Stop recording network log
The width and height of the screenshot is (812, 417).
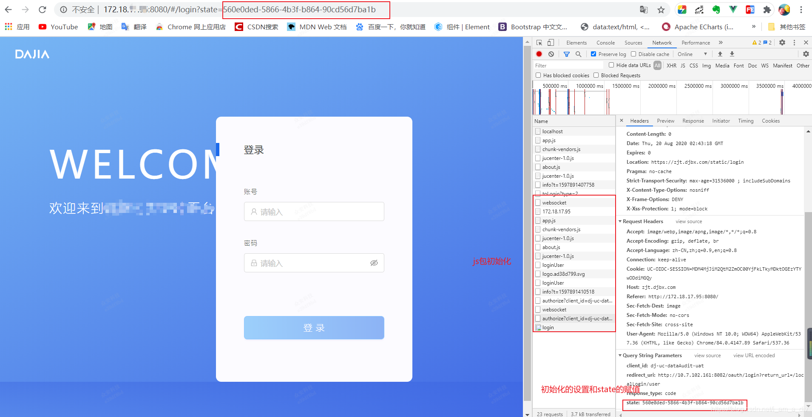[539, 54]
